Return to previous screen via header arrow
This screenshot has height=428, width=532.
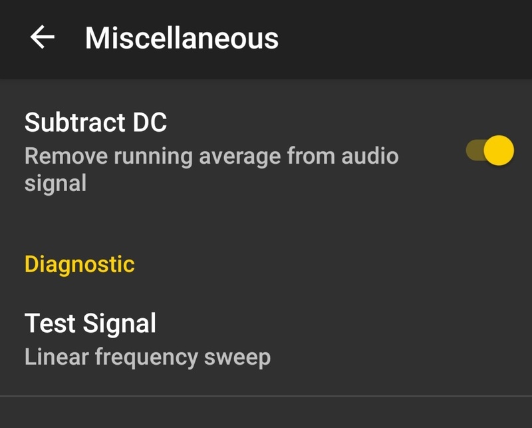point(43,38)
